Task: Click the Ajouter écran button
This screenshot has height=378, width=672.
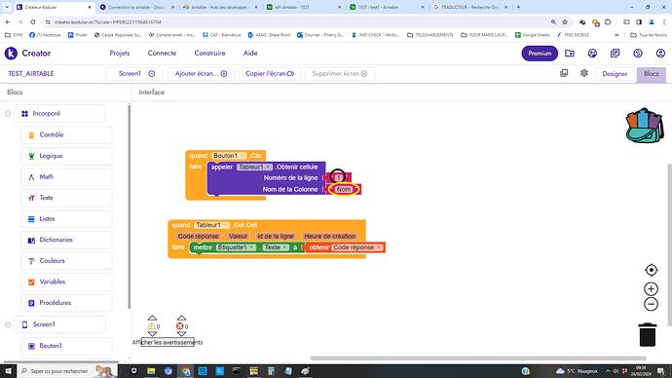Action: click(201, 74)
